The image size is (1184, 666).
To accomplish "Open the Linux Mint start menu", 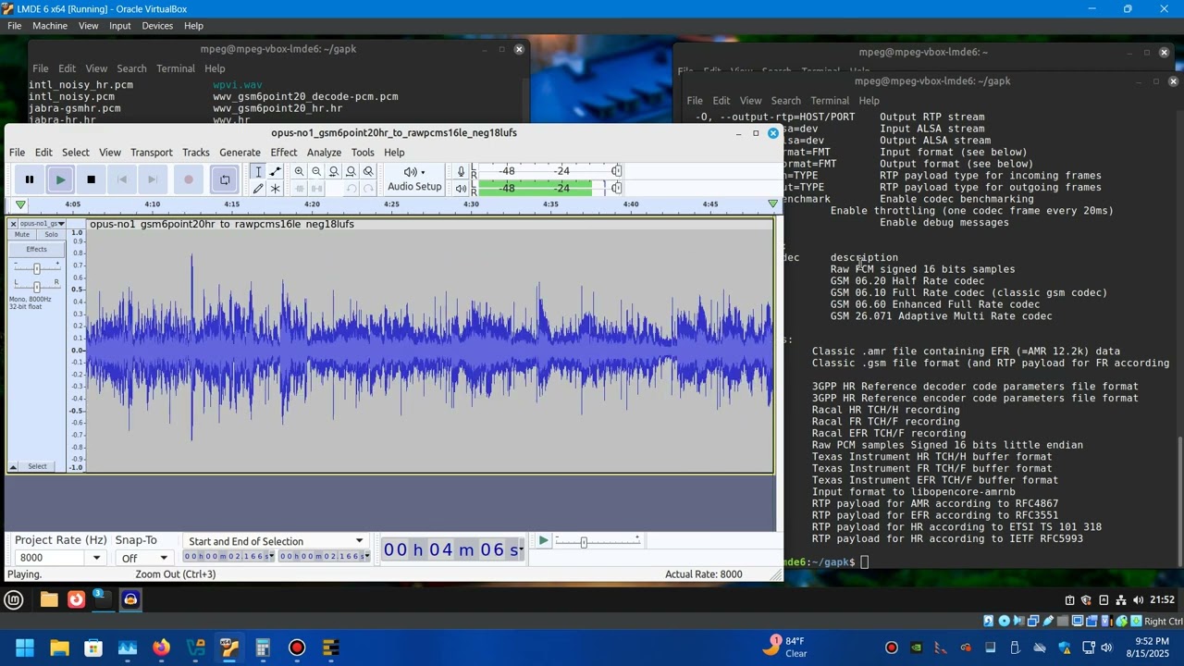I will coord(14,599).
